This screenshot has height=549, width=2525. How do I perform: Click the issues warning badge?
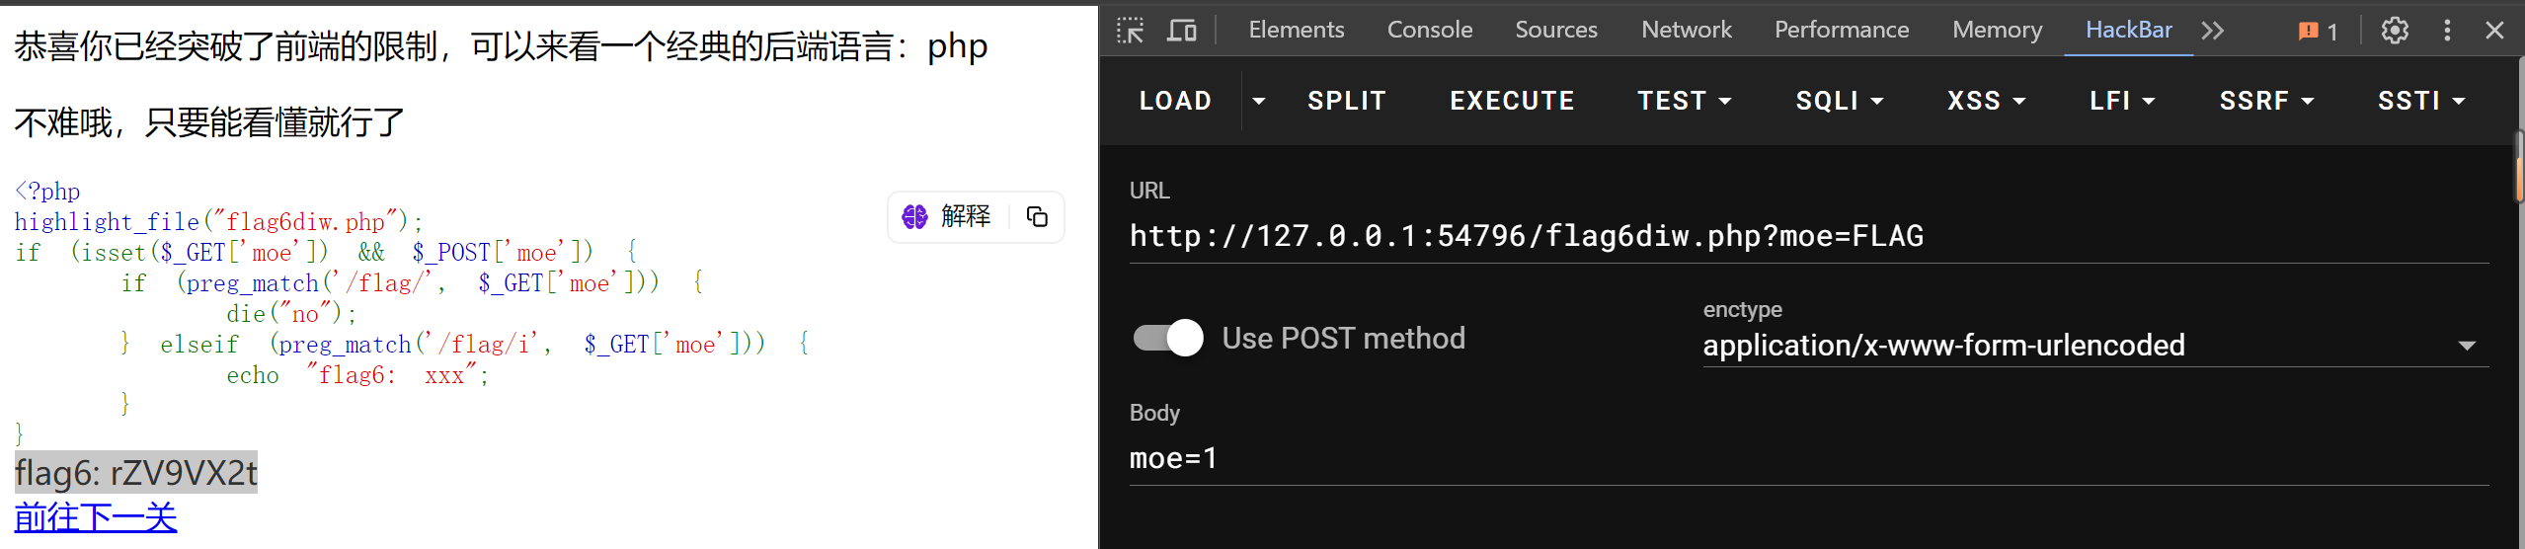click(2318, 31)
